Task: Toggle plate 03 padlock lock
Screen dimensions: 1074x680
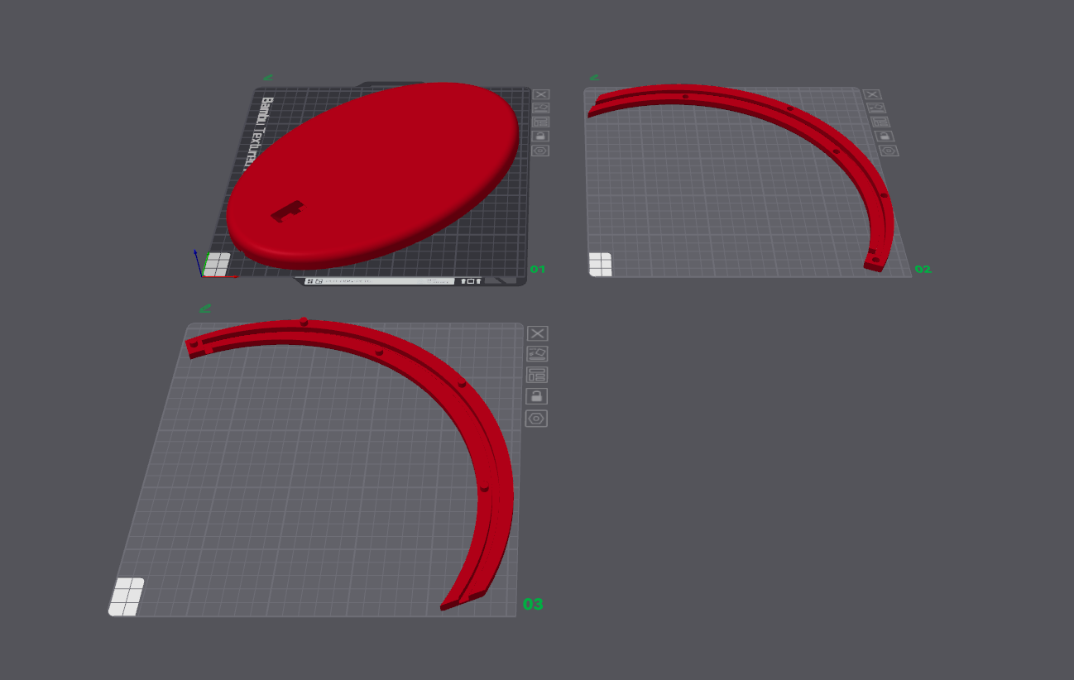Action: [537, 396]
